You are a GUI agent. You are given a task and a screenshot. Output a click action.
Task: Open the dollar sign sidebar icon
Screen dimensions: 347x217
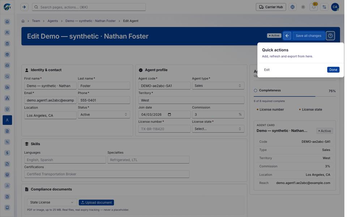7,153
